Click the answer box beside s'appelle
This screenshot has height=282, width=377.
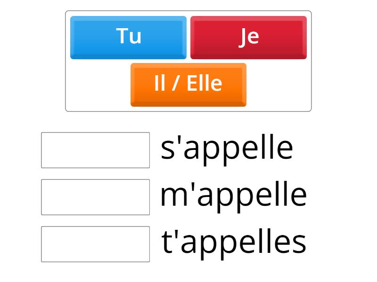coord(95,149)
